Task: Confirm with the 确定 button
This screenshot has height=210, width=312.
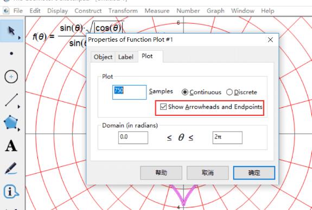Action: click(x=254, y=173)
